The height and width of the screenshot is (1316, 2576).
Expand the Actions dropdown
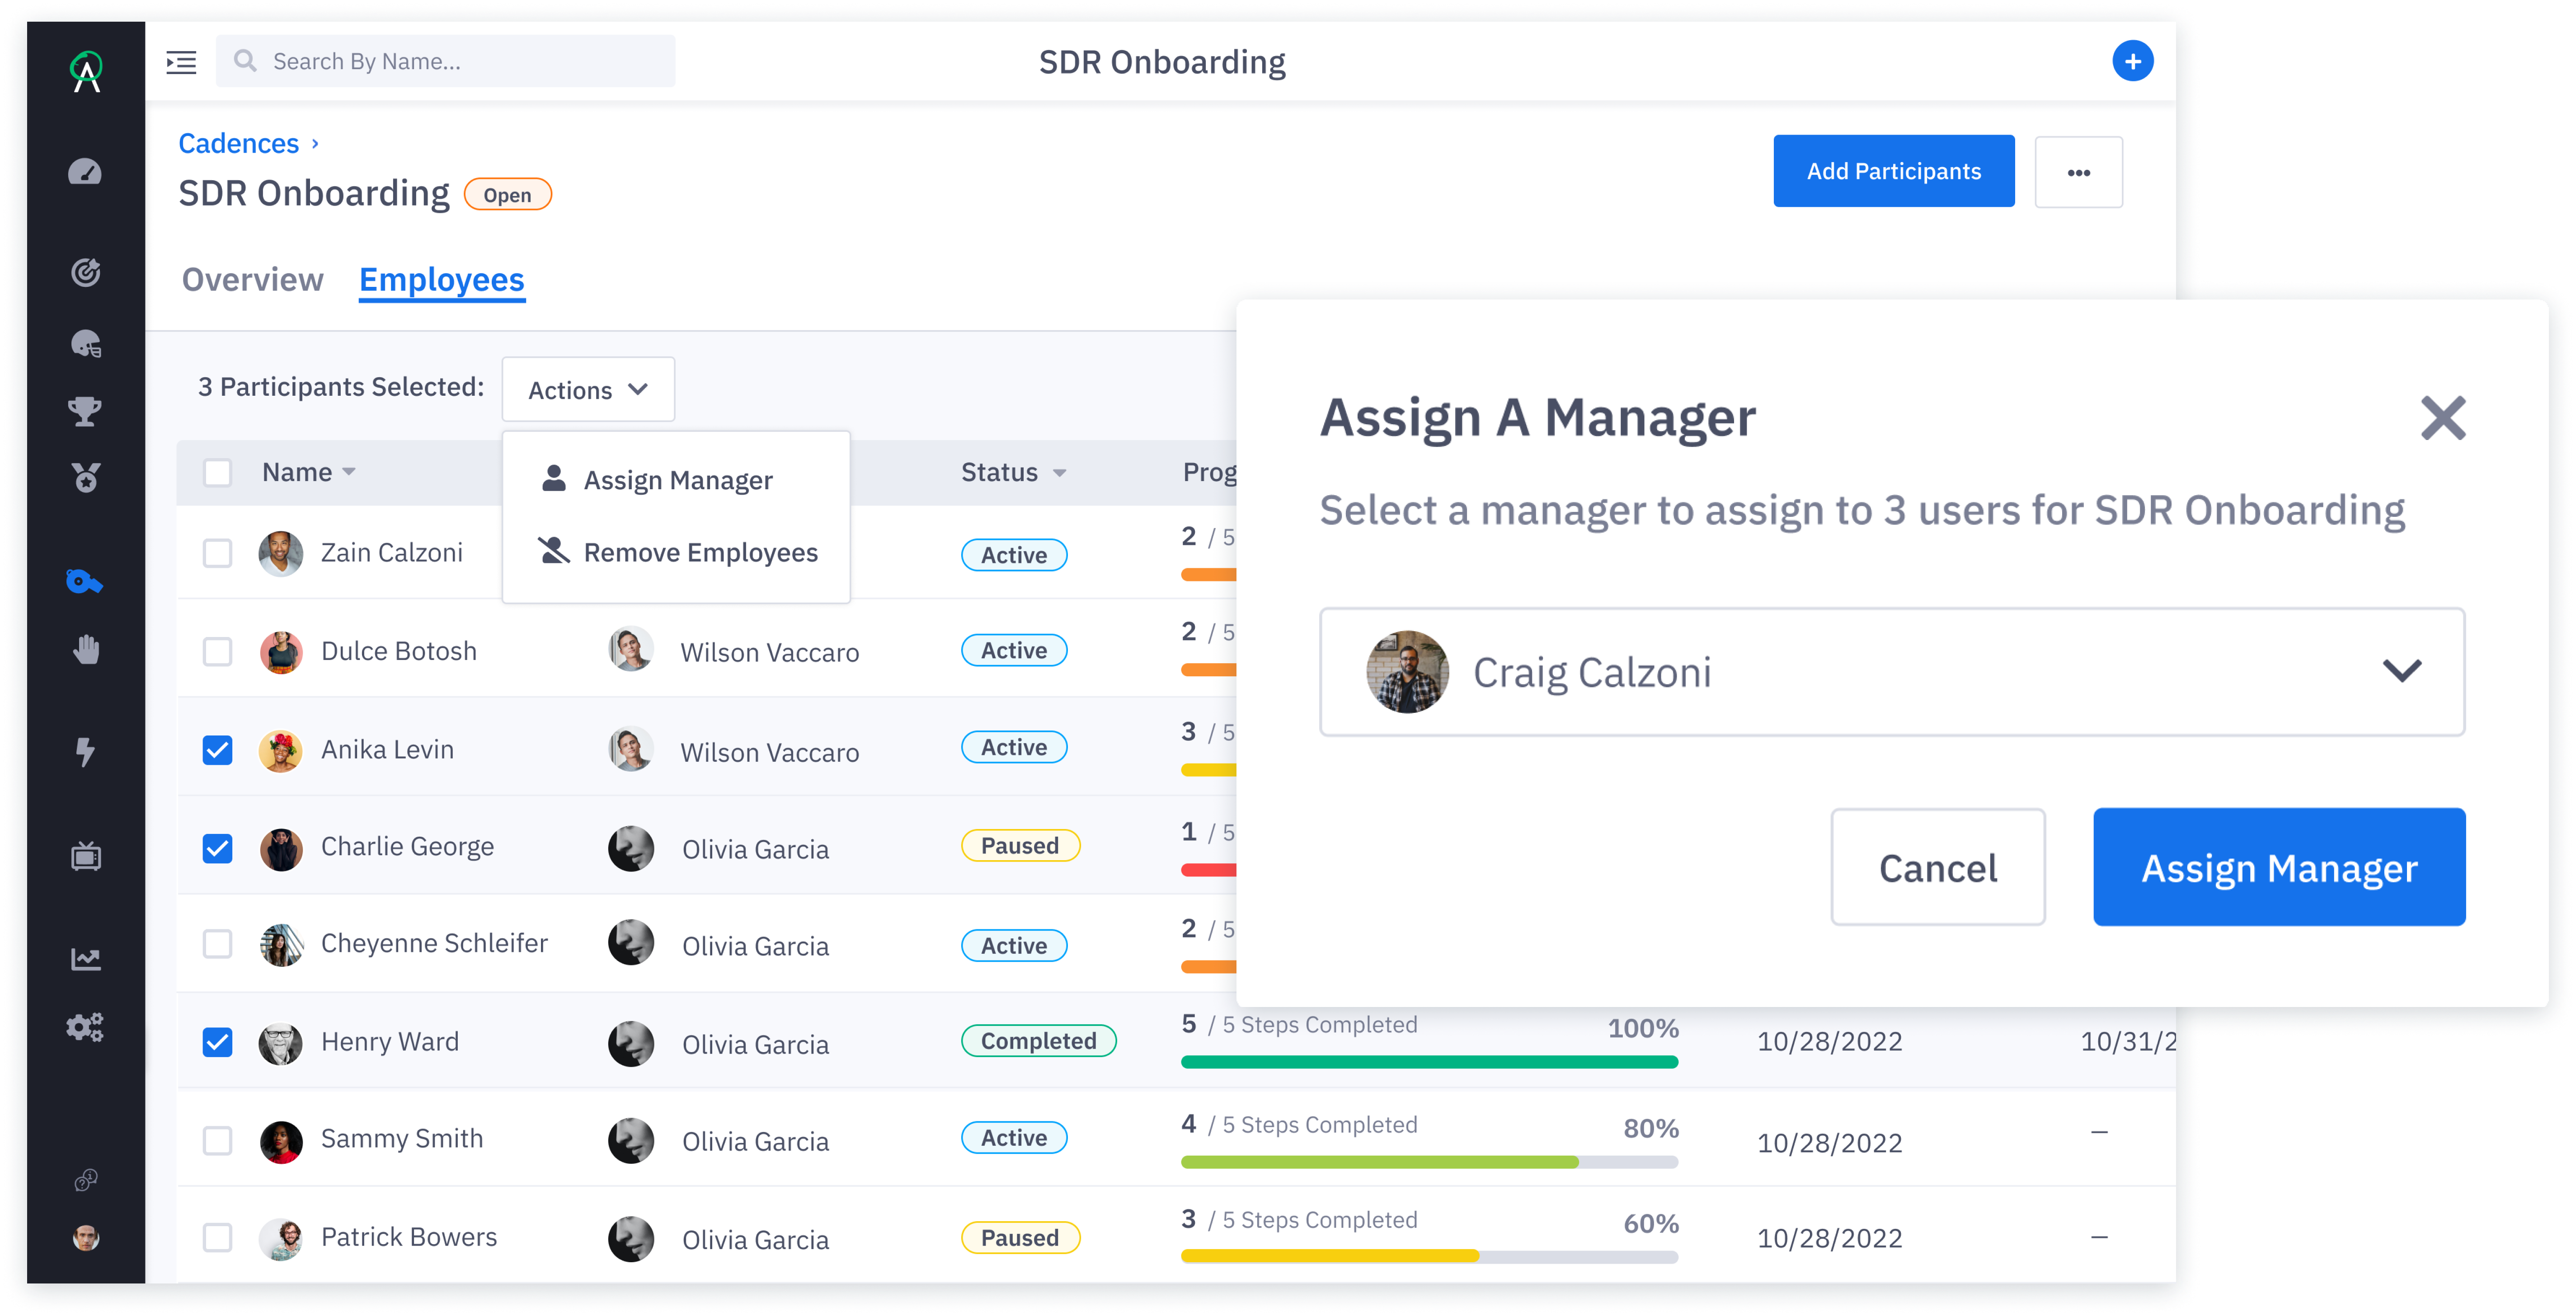tap(588, 390)
